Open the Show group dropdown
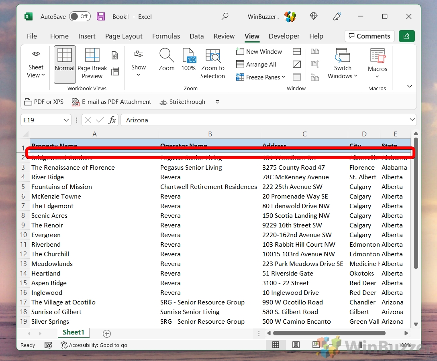This screenshot has width=437, height=361. [x=138, y=67]
